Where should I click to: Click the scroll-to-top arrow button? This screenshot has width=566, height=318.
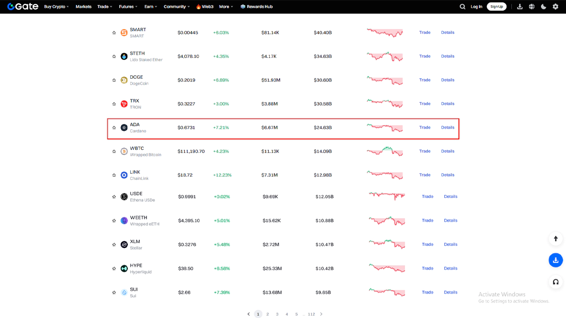556,239
